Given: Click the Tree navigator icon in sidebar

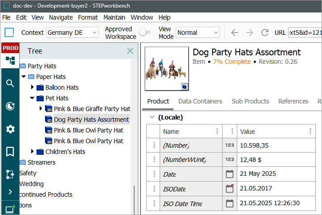Looking at the screenshot, I should tap(10, 61).
